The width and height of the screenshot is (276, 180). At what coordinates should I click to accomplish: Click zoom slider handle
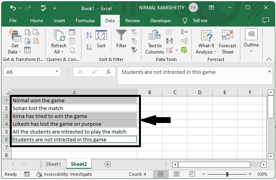pos(227,174)
